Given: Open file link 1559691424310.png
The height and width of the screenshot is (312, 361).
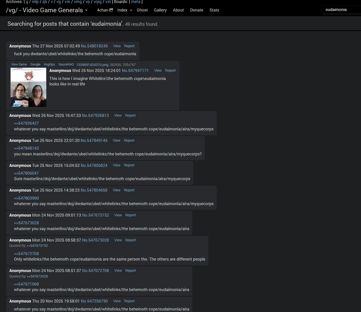Looking at the screenshot, I should point(92,65).
